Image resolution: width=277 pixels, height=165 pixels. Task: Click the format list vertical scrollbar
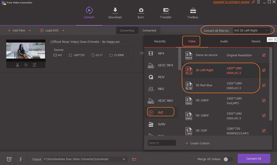(x=180, y=59)
